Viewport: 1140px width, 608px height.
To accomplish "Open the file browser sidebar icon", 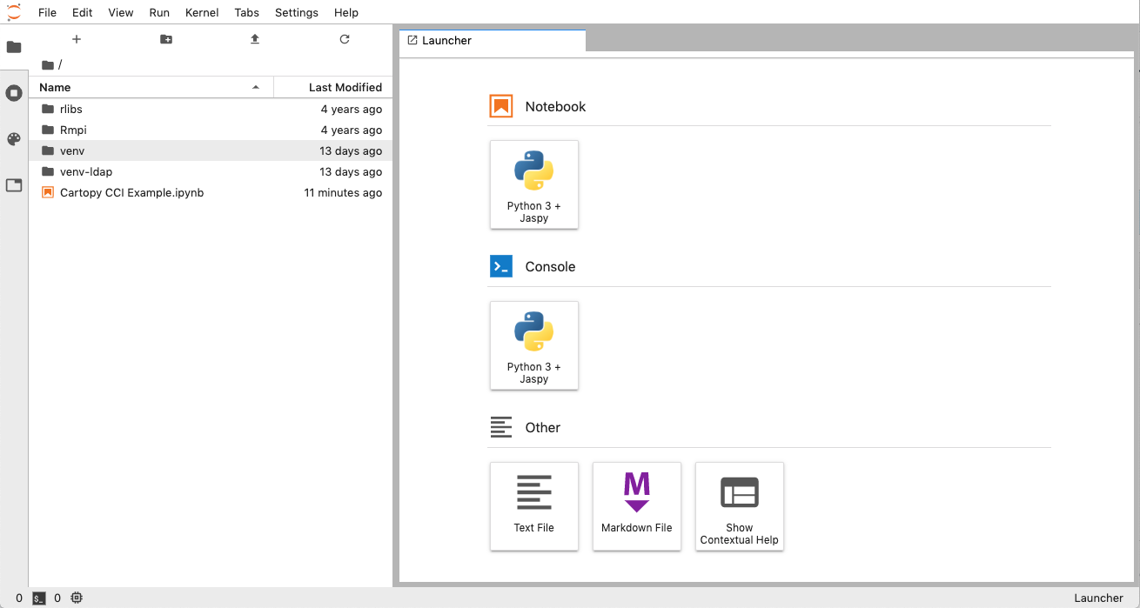I will (13, 47).
